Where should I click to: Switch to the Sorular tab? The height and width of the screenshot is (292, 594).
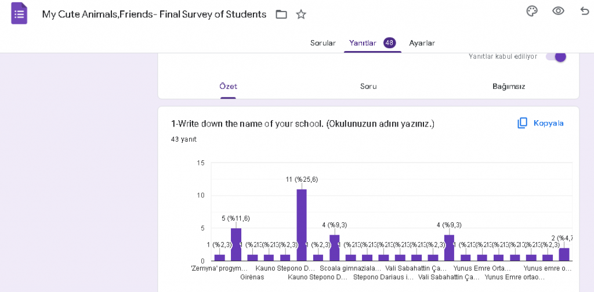pyautogui.click(x=323, y=43)
